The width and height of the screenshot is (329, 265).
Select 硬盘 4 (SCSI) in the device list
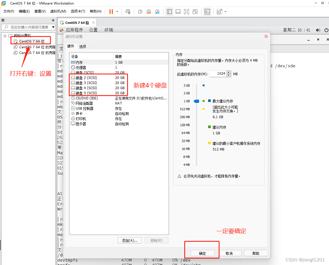point(119,88)
